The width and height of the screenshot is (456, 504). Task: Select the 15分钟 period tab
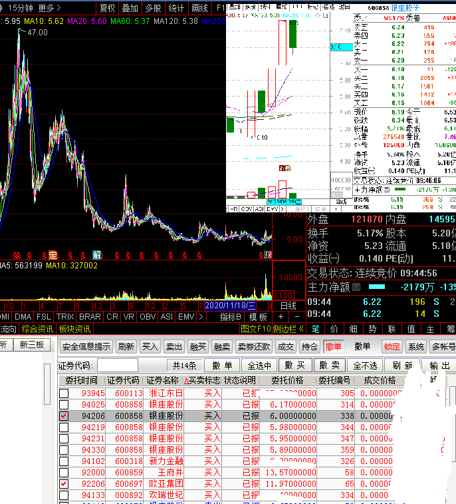(20, 8)
